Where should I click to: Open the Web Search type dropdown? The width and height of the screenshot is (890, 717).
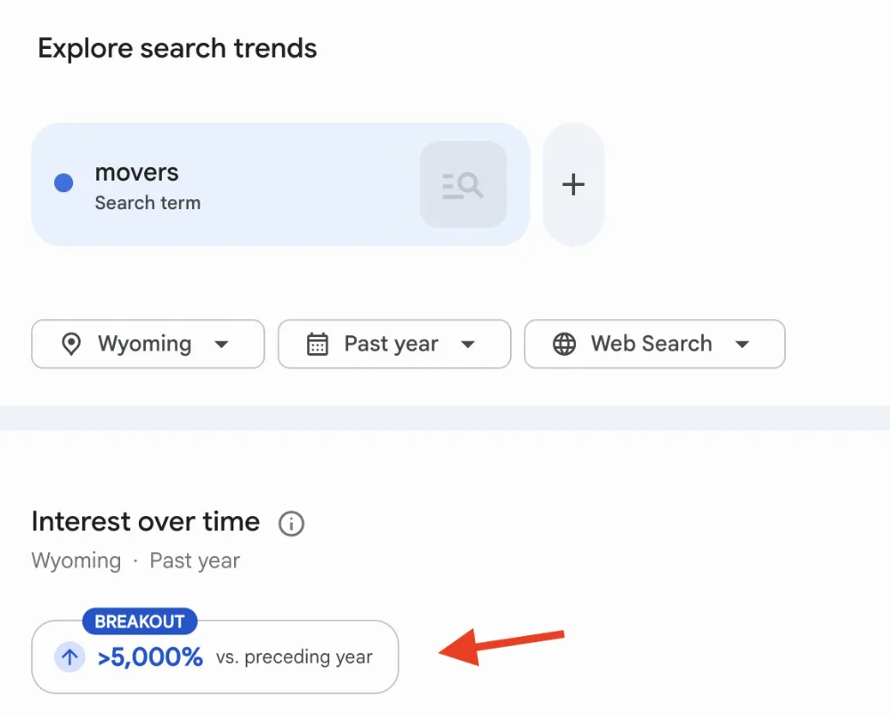coord(654,343)
